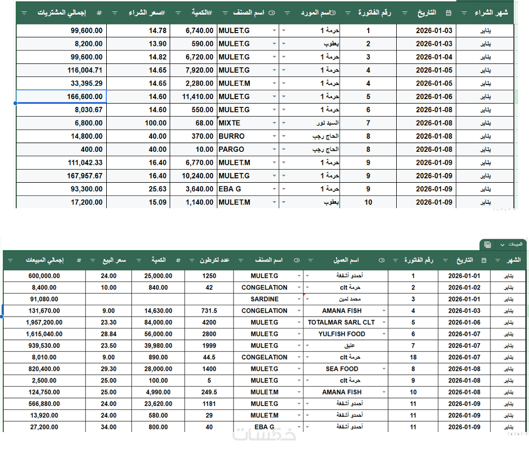This screenshot has height=450, width=529.
Task: Open item dropdown in the PARGO row
Action: [274, 149]
